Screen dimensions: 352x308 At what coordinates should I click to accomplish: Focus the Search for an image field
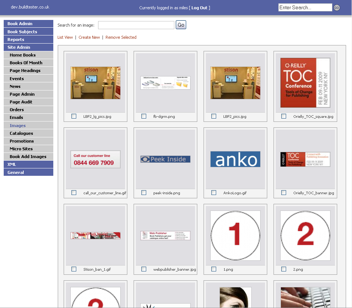(x=136, y=25)
